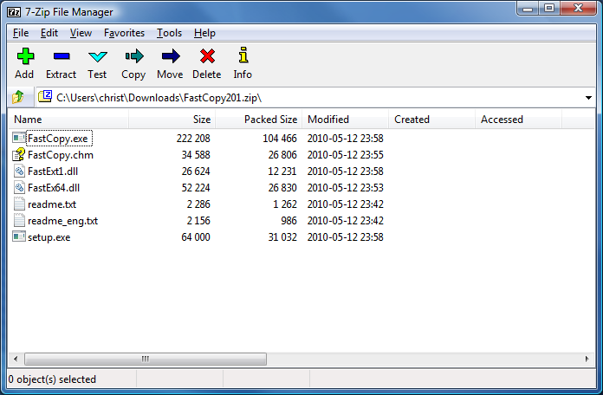This screenshot has width=603, height=395.
Task: Open the View menu
Action: tap(81, 33)
